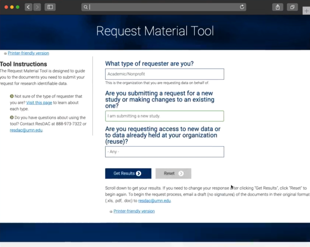This screenshot has height=247, width=310.
Task: Open the '- Any -' data access dropdown
Action: 164,151
